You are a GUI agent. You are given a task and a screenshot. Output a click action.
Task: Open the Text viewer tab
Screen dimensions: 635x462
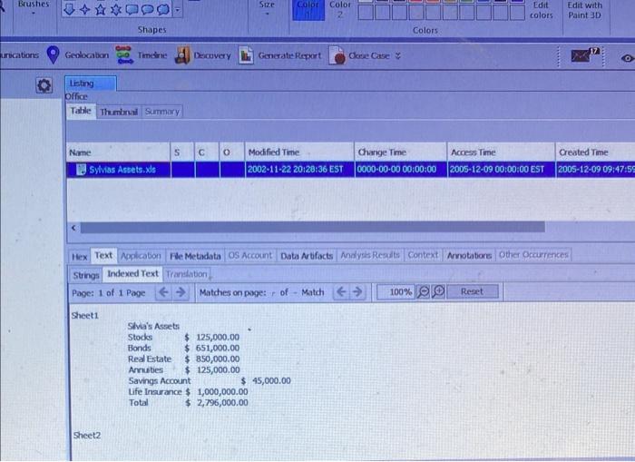(x=103, y=255)
